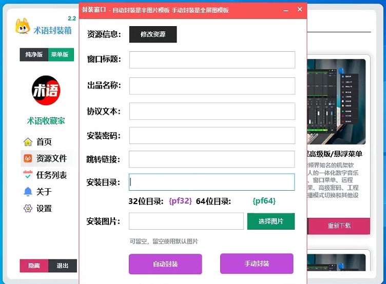Insert the {pf64} directory token
Viewport: 386px width, 284px height.
(264, 201)
